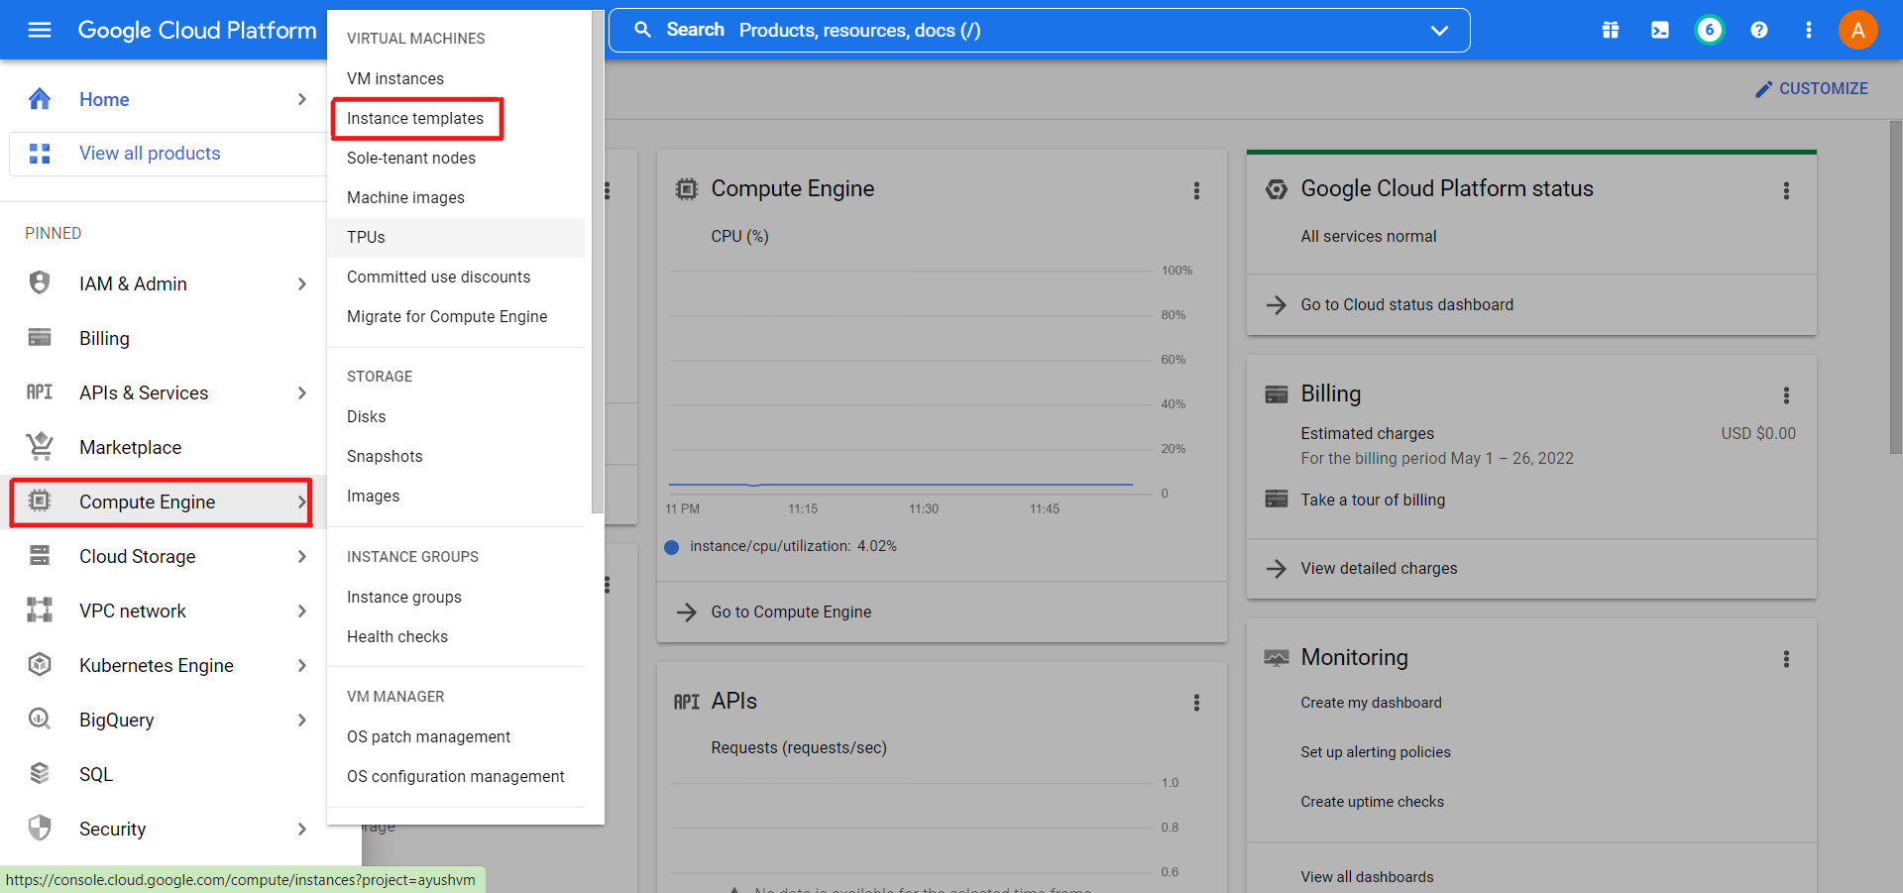Open Billing card three-dot menu
Image resolution: width=1903 pixels, height=893 pixels.
1786,395
